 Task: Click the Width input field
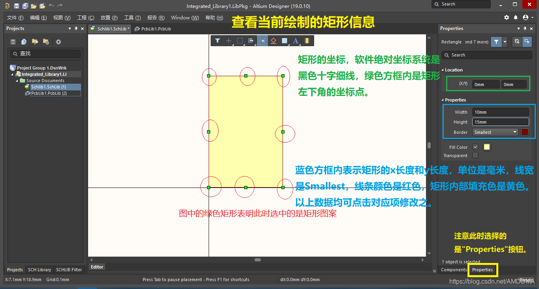500,112
